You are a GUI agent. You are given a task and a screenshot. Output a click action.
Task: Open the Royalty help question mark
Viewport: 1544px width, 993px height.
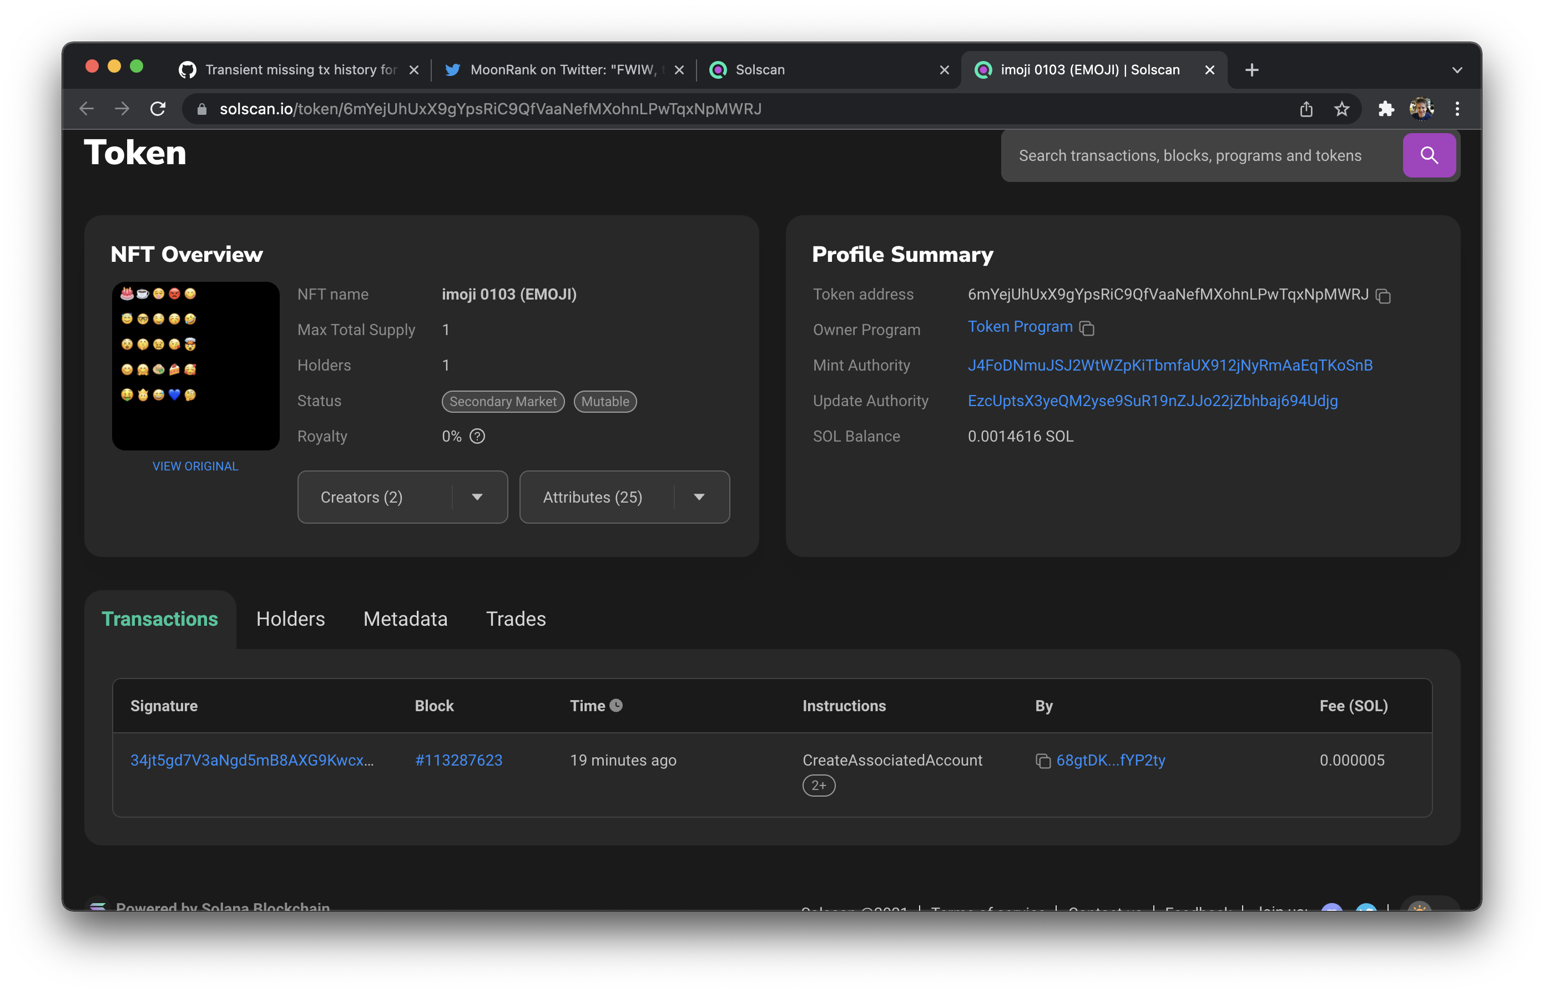click(477, 437)
